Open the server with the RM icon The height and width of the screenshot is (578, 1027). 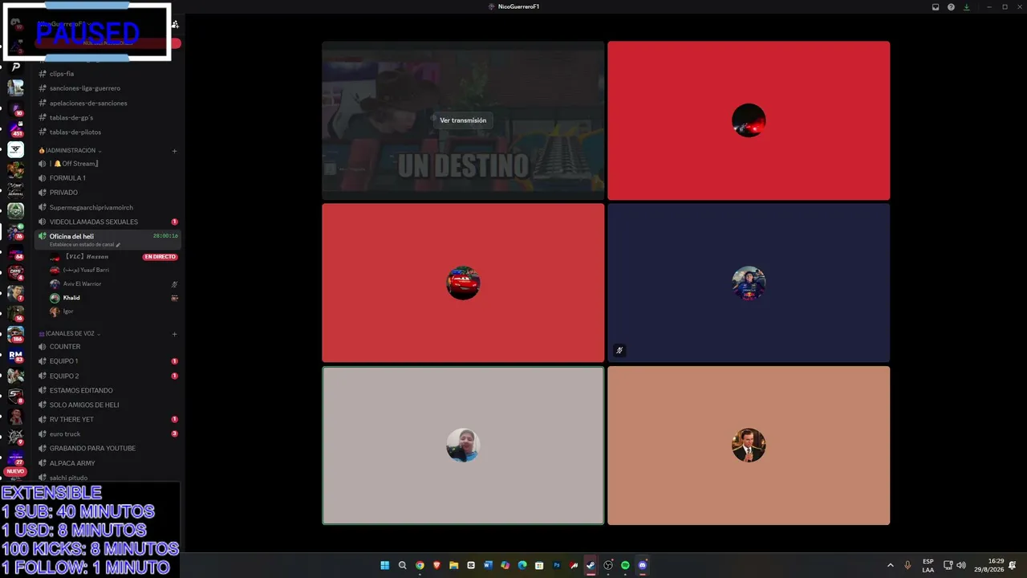coord(15,355)
